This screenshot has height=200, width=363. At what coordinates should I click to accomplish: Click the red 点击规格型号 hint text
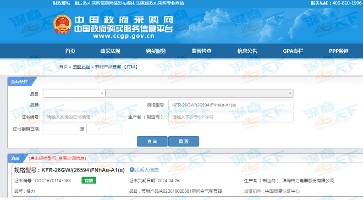pos(57,158)
